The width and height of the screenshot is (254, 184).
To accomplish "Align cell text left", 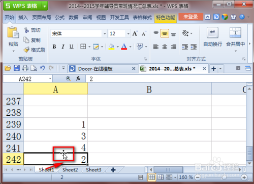I will [x=156, y=47].
